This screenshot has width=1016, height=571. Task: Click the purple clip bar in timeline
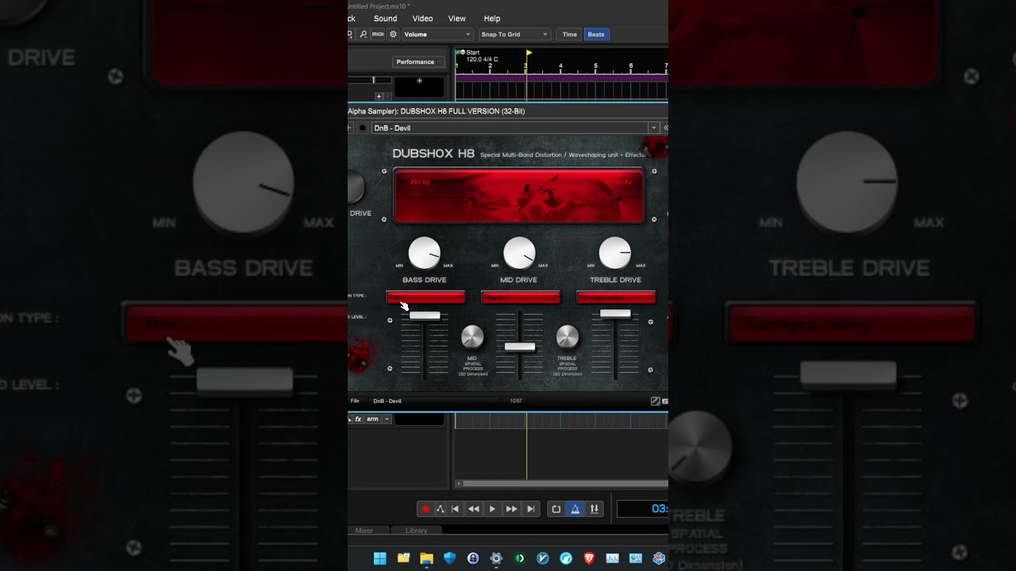coord(561,78)
